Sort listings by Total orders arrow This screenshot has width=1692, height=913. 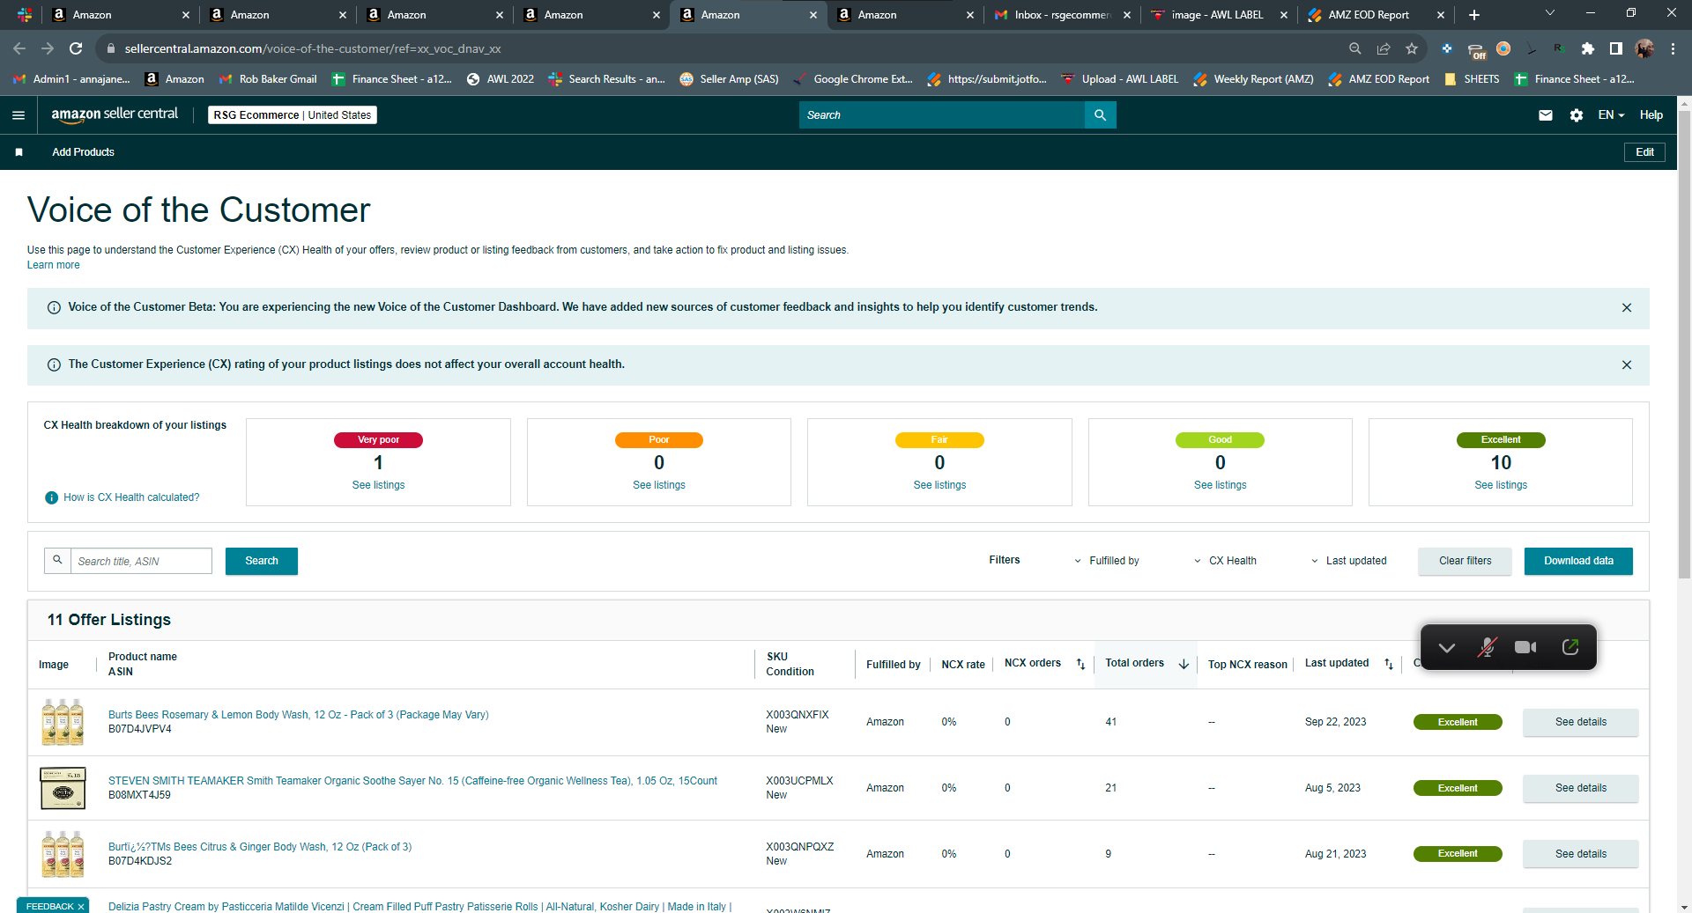[1184, 665]
